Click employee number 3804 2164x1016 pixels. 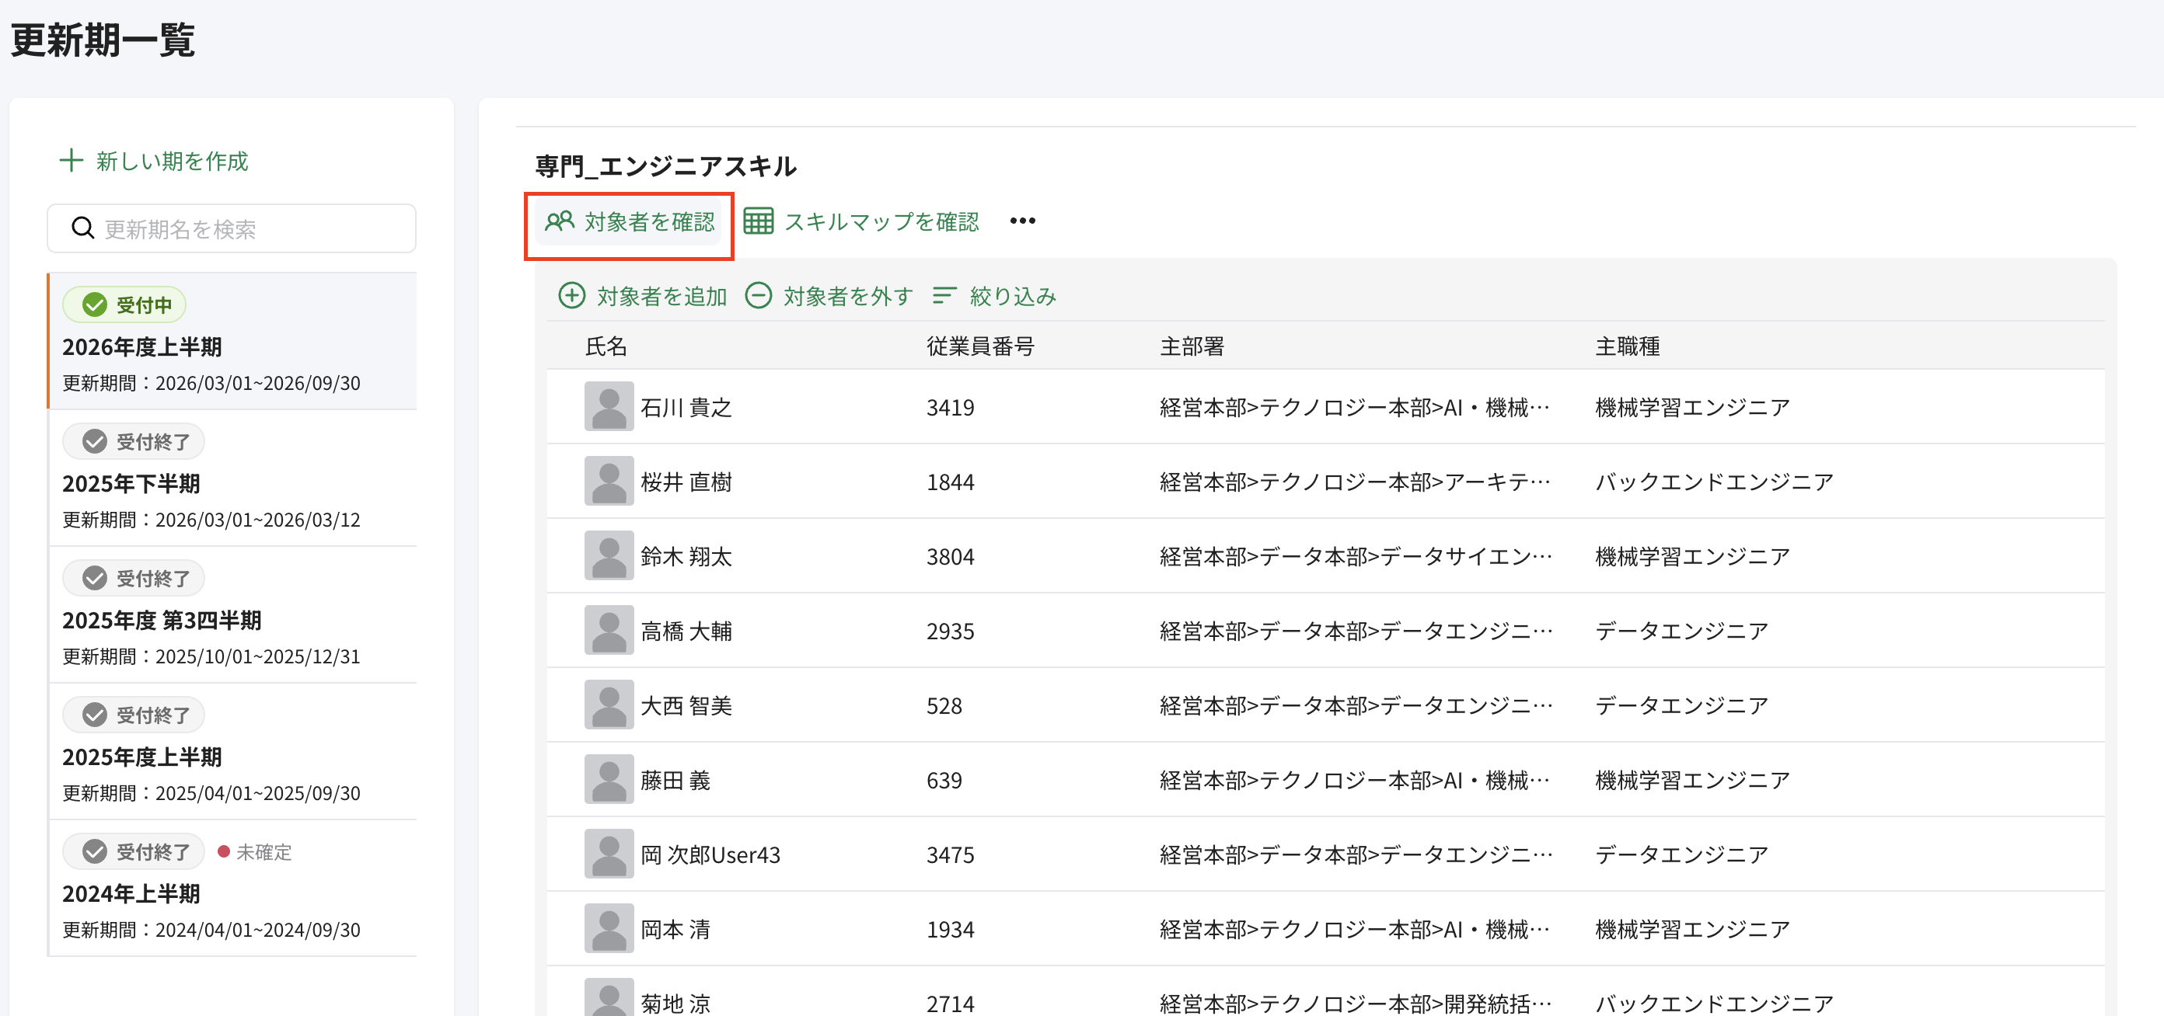tap(950, 557)
